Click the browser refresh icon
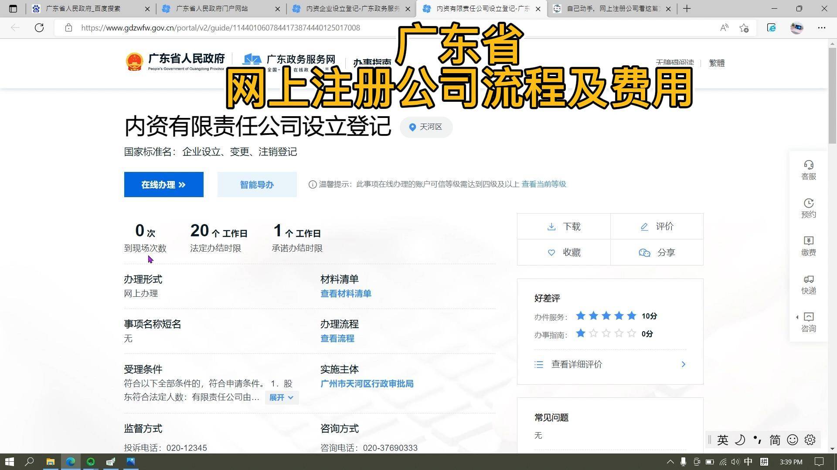 tap(39, 28)
